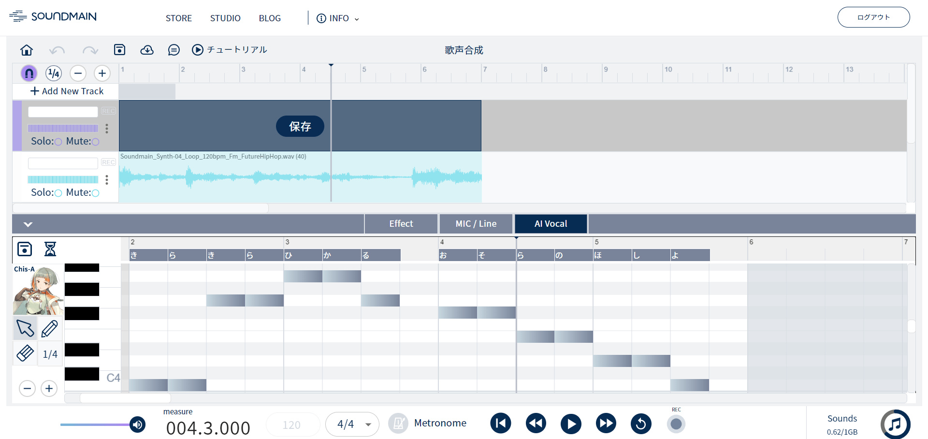
Task: Open the 4/4 time signature dropdown
Action: [x=352, y=424]
